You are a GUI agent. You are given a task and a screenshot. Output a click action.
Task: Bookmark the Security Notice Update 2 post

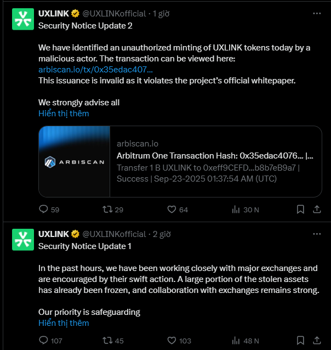pos(300,210)
